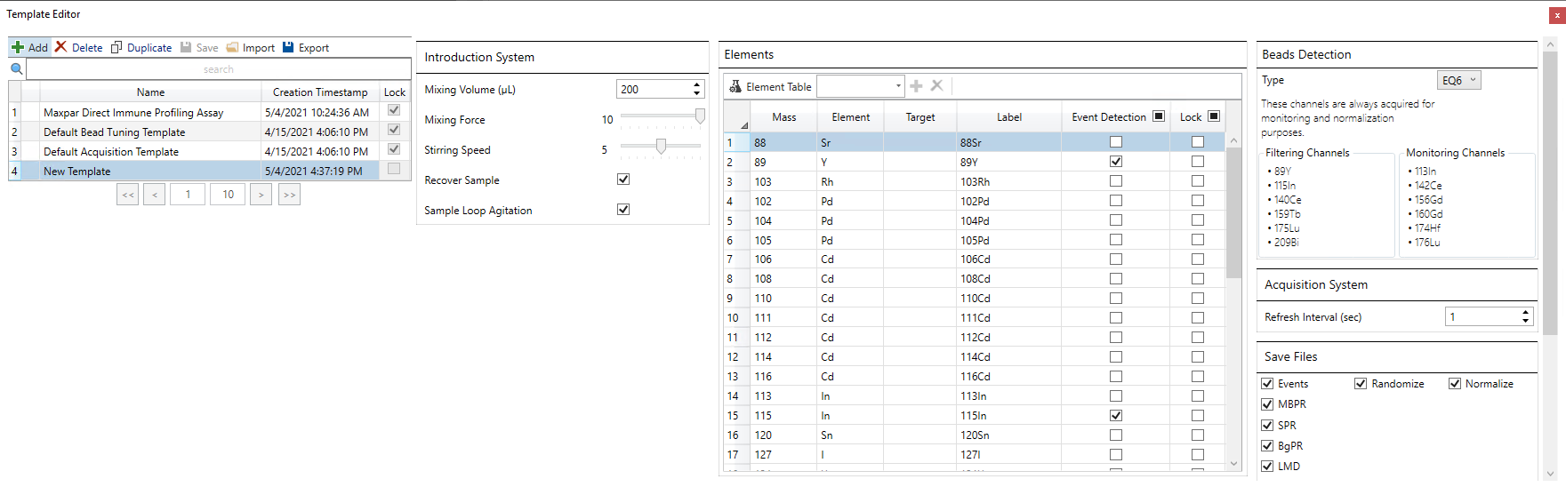This screenshot has width=1566, height=487.
Task: Lock the 88Sr element row
Action: [x=1198, y=142]
